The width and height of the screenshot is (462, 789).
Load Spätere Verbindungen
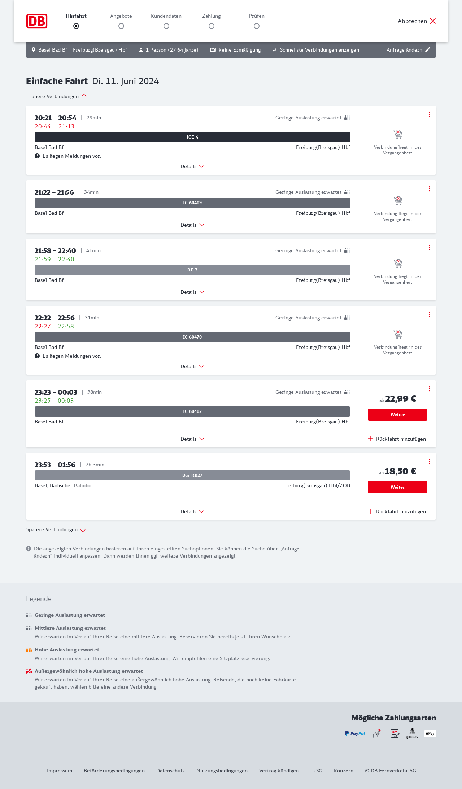[56, 529]
